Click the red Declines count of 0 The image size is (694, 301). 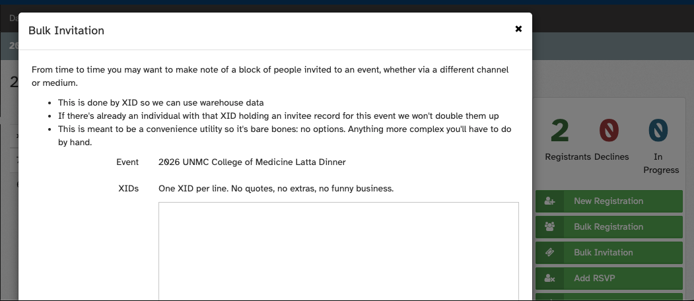click(x=609, y=131)
